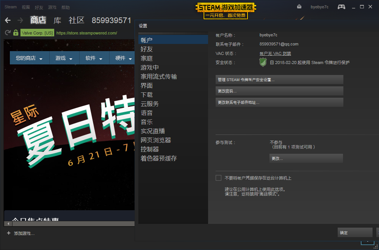Open the Steam menu

(11, 7)
